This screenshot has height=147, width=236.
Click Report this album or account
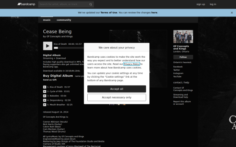182,103
